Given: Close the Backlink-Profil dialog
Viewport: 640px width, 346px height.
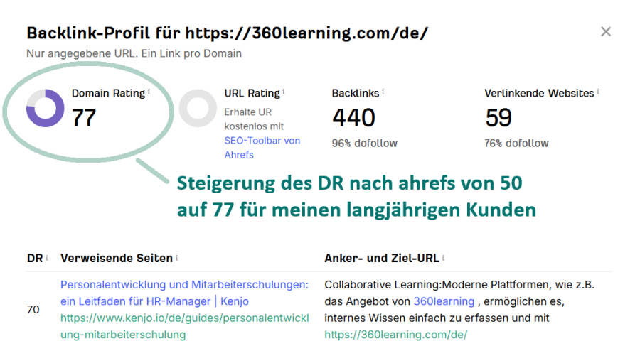Looking at the screenshot, I should point(605,32).
